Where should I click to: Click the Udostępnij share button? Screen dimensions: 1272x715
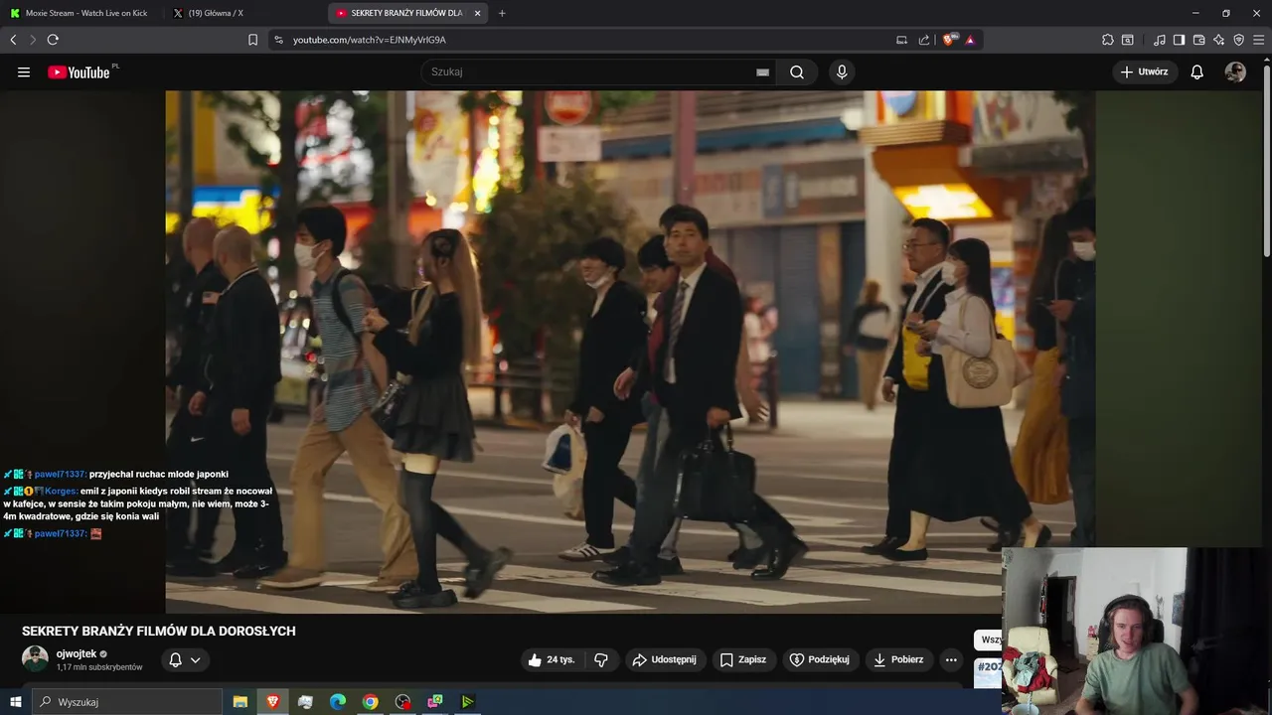tap(665, 659)
